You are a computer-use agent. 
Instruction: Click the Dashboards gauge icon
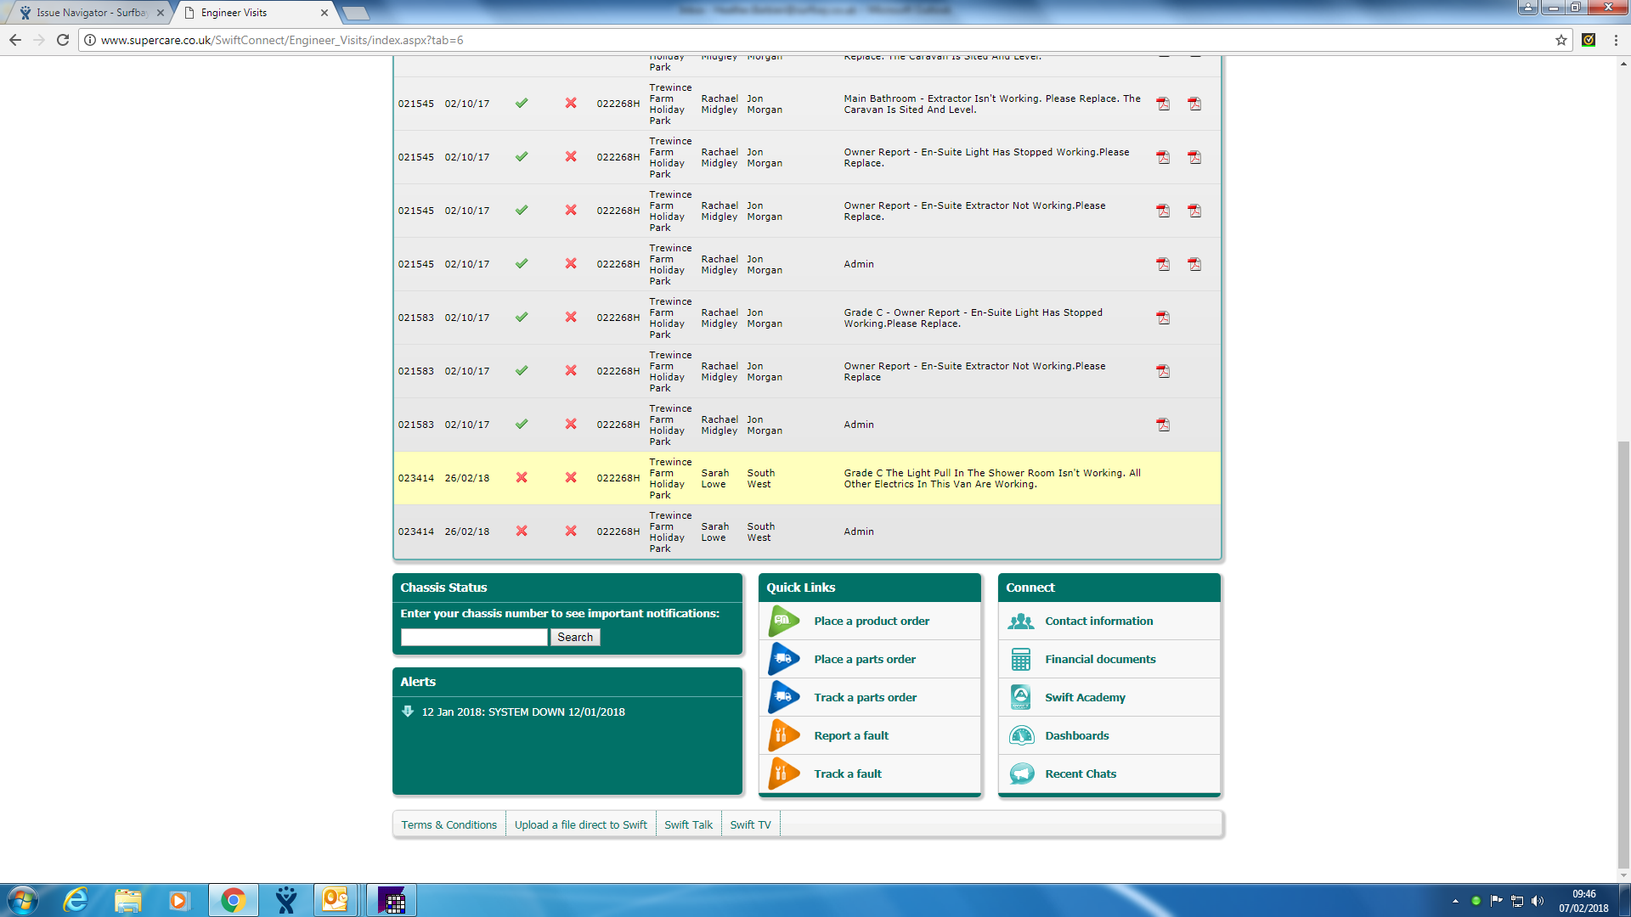pos(1021,735)
